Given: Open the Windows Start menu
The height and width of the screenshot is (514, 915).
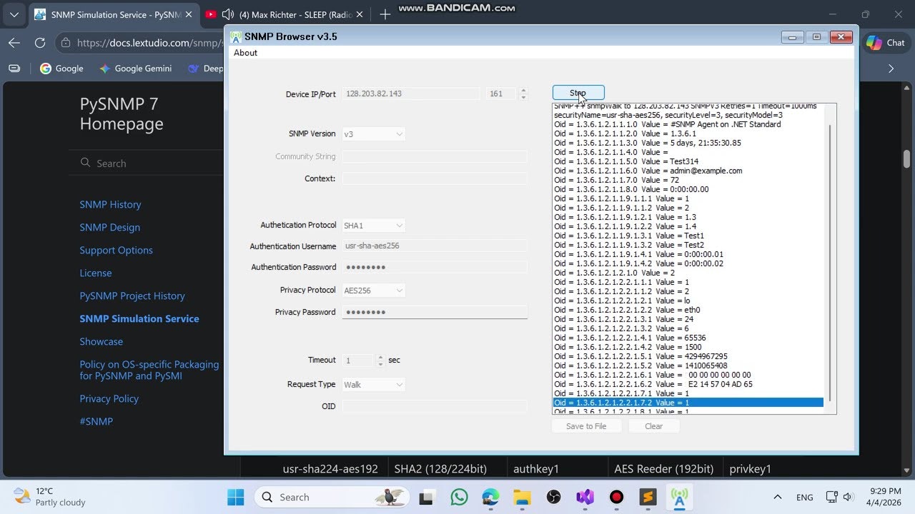Looking at the screenshot, I should pos(235,497).
